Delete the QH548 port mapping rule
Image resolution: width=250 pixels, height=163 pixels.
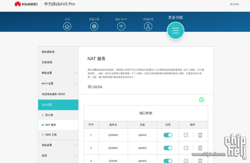point(200,161)
